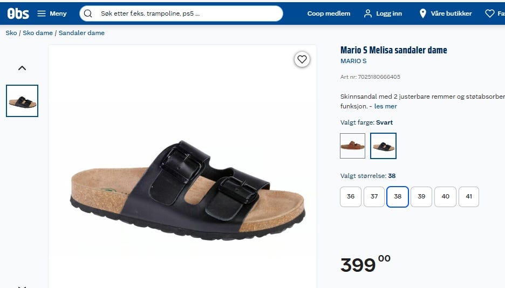Open Sandaler dame breadcrumb link
505x288 pixels.
point(81,33)
